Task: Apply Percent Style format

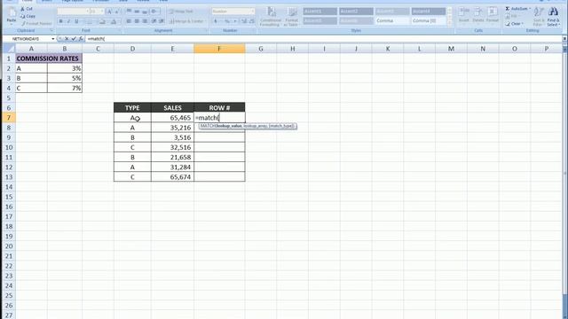Action: [x=227, y=21]
